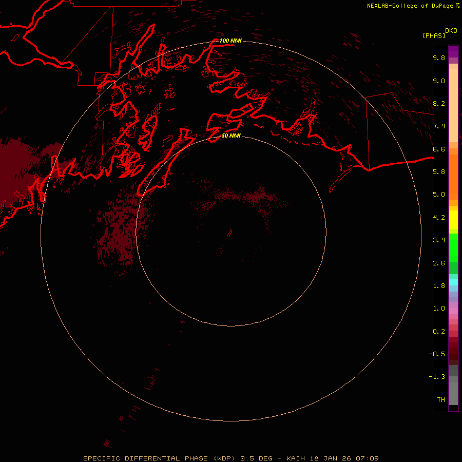Click the 2.6 legend value
Image resolution: width=462 pixels, height=462 pixels.
(439, 263)
